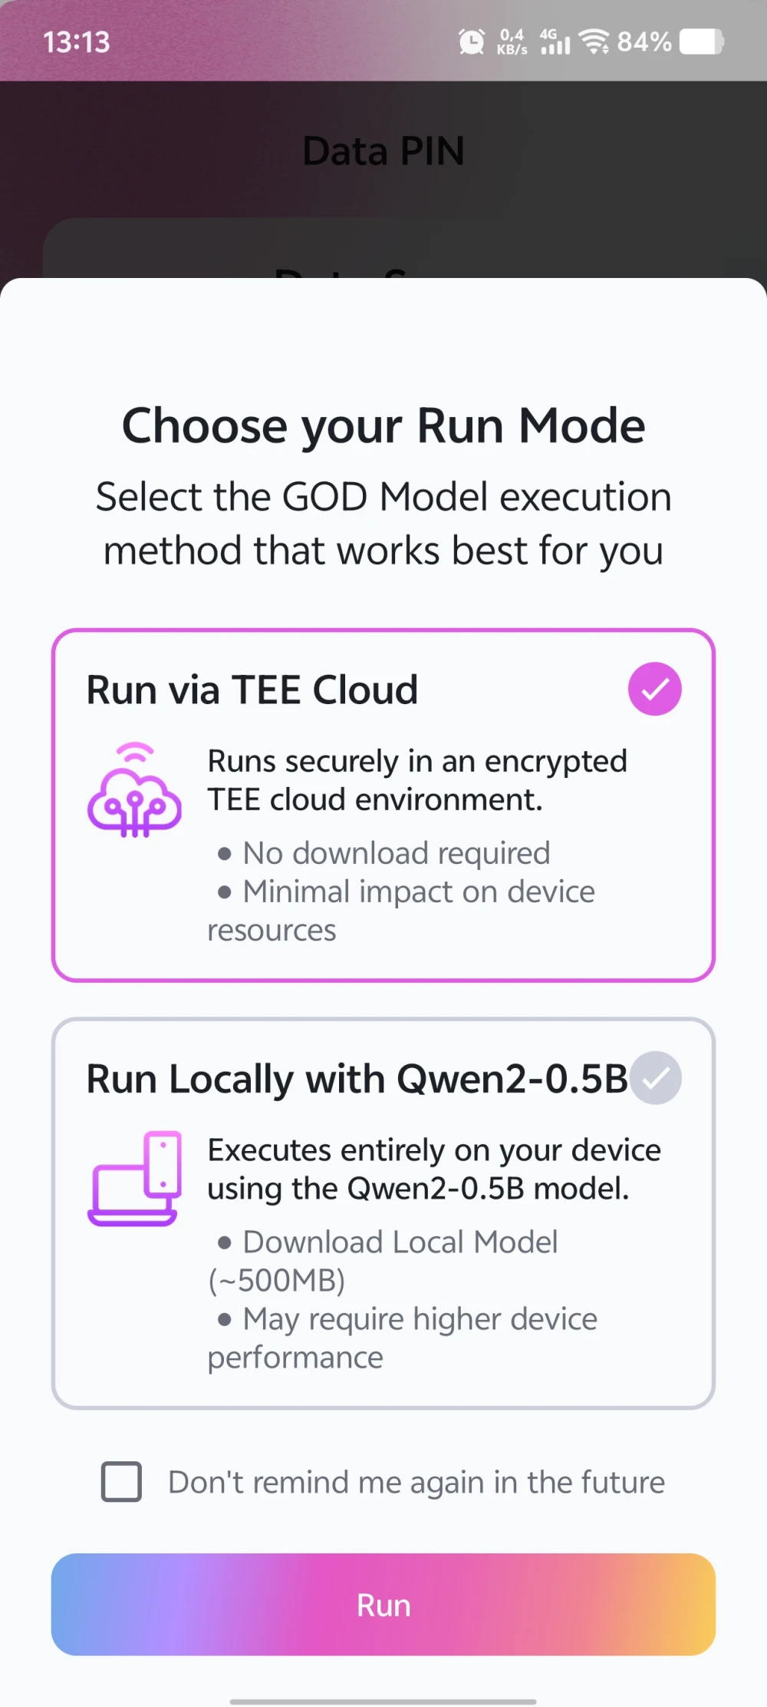
Task: Tap the Wi-Fi status icon
Action: click(594, 41)
